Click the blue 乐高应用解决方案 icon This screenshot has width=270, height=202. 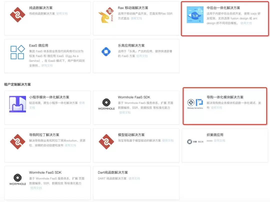click(x=106, y=52)
